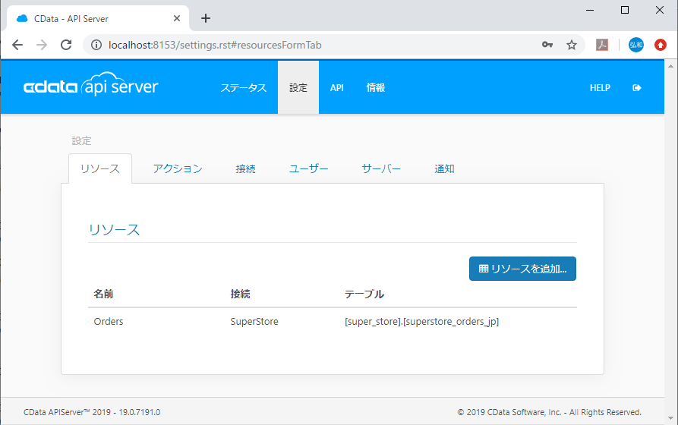Open site information icon in address bar
This screenshot has width=678, height=425.
[x=96, y=45]
